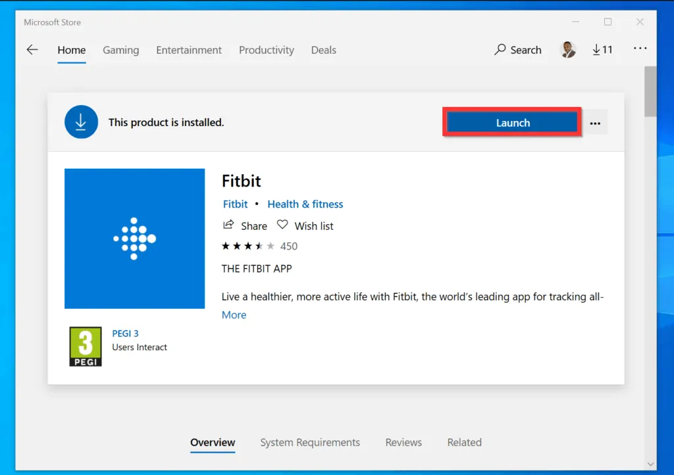Click the PEGI 3 rating badge
The image size is (674, 475).
tap(86, 346)
